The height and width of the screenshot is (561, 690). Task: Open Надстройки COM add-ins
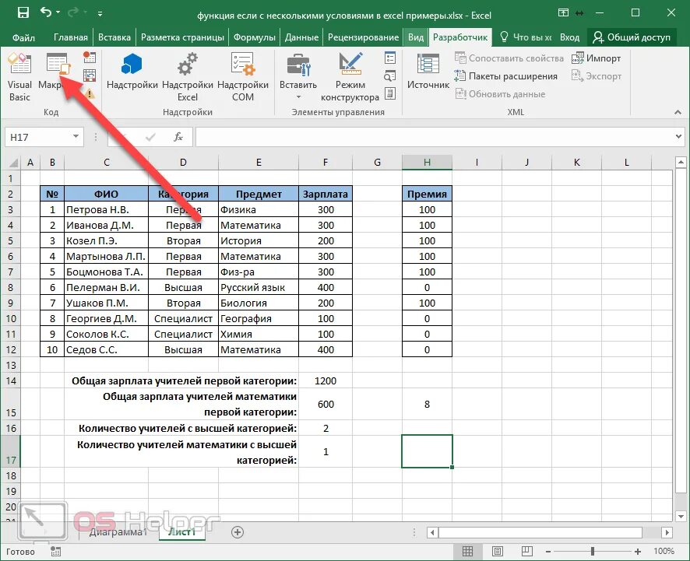pos(243,77)
